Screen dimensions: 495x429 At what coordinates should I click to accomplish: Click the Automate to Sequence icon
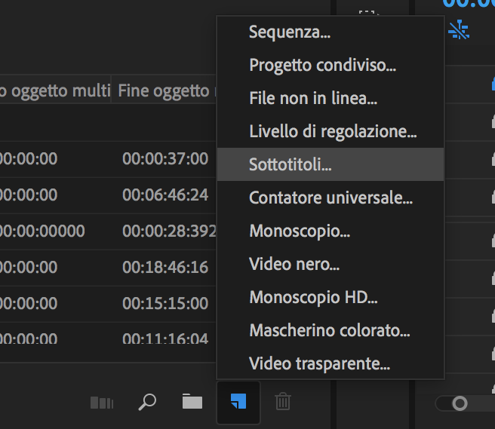click(x=101, y=403)
